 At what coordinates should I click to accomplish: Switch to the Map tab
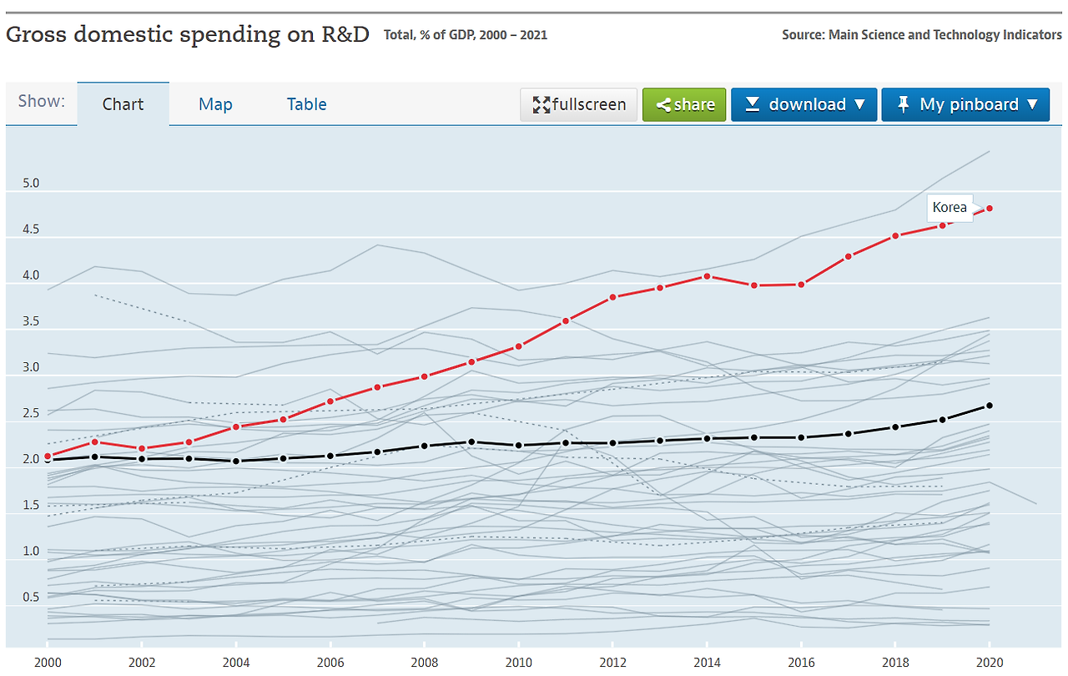215,103
